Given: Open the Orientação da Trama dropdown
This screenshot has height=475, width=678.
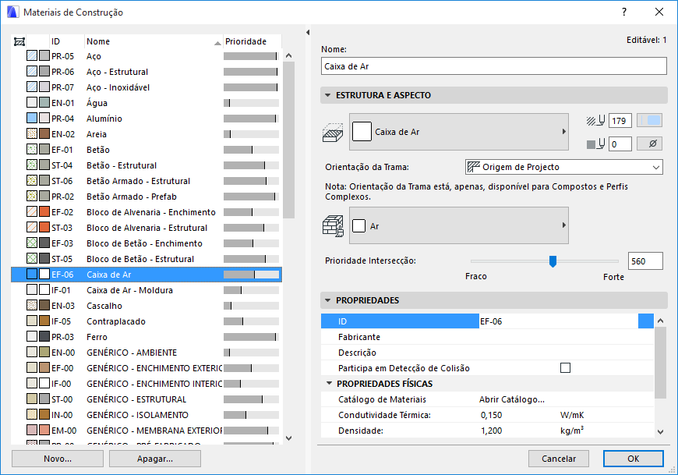Looking at the screenshot, I should point(564,167).
